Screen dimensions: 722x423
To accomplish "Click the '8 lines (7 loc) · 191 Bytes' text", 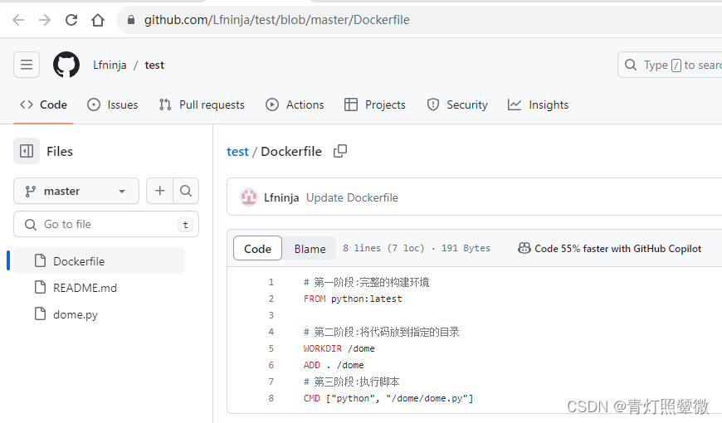I will coord(417,248).
